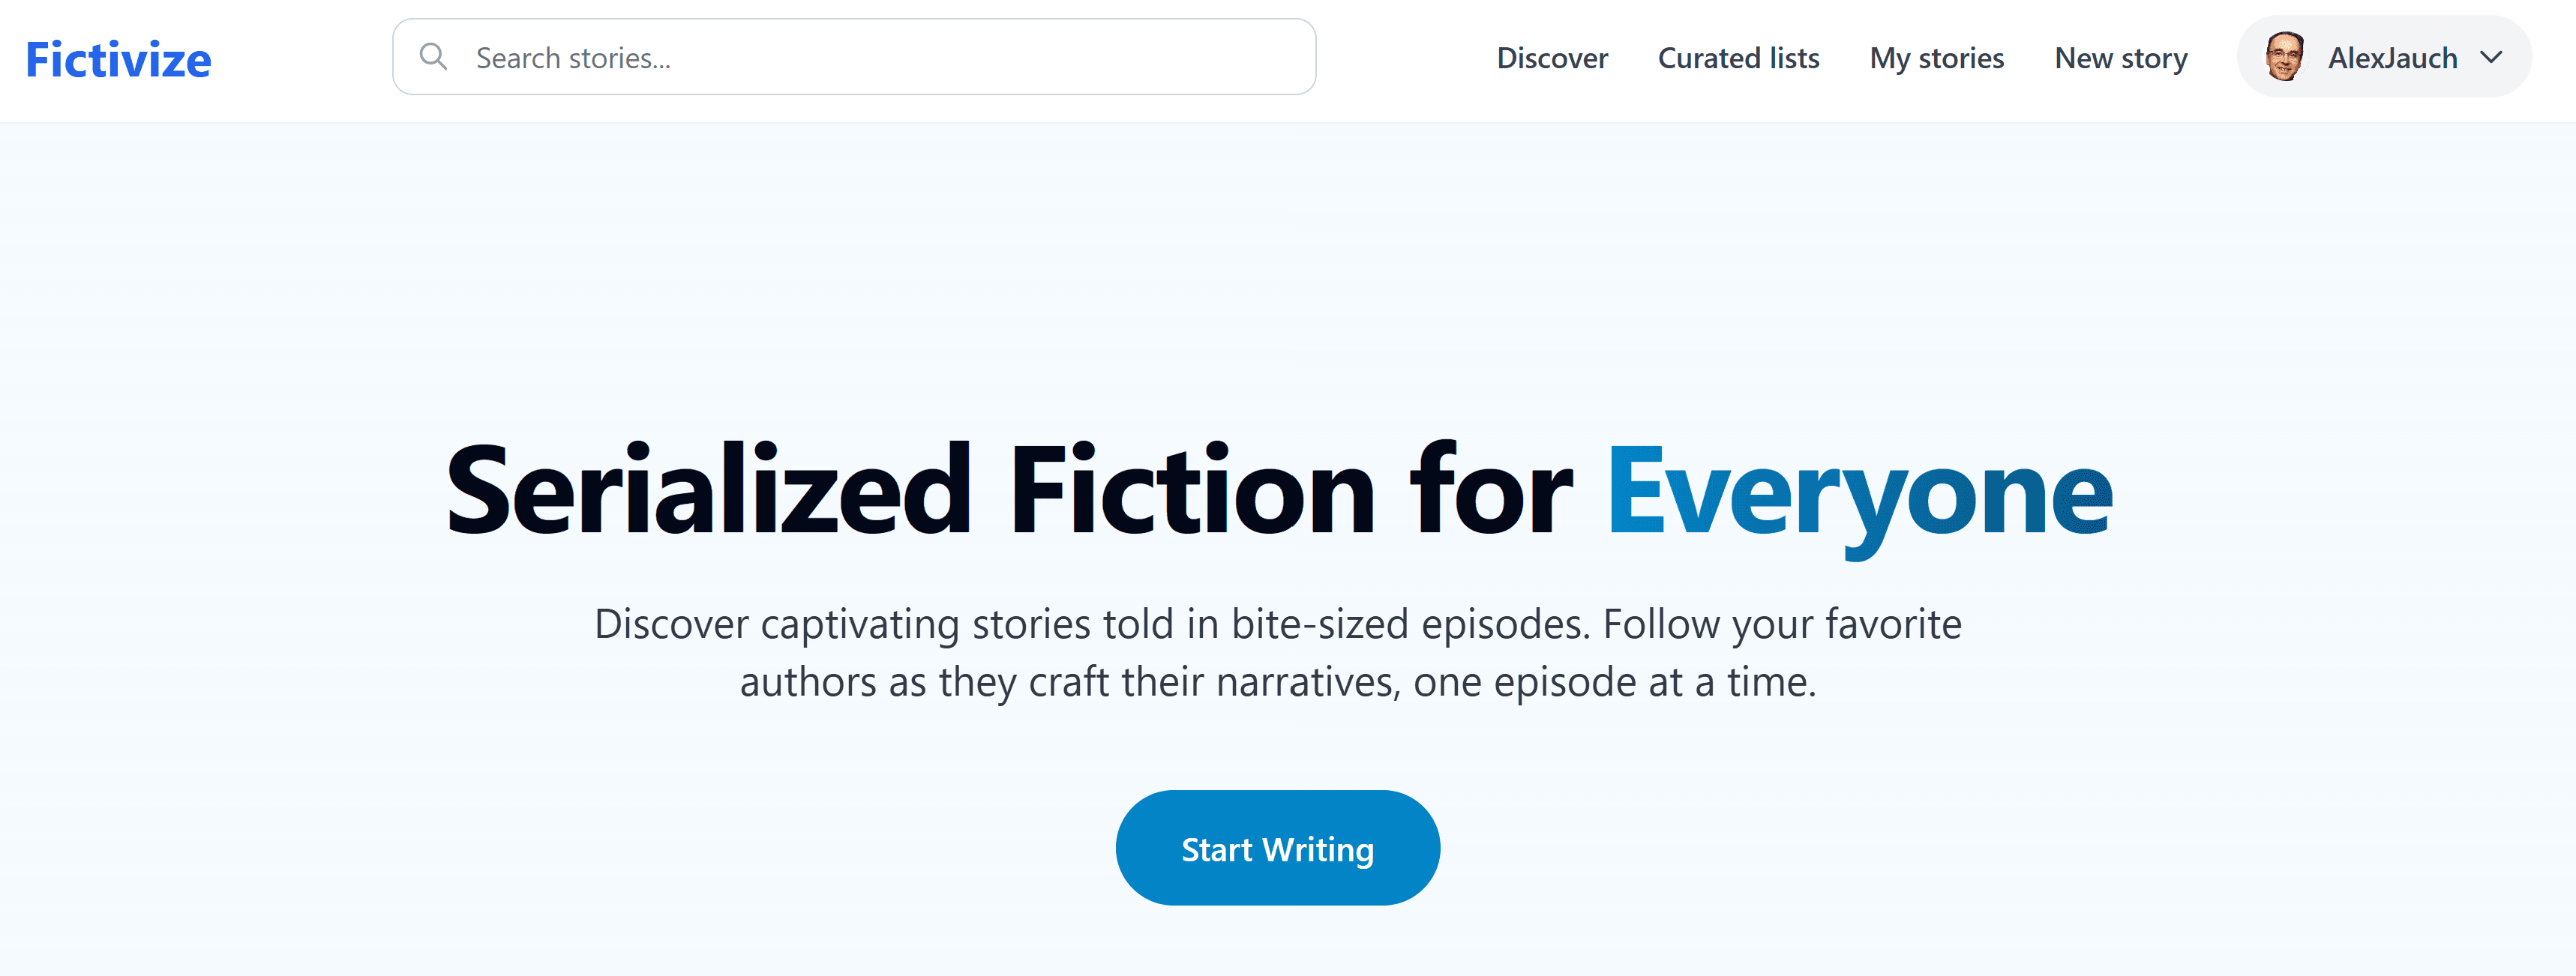
Task: Click the word "Serialized" in the headline
Action: coord(708,492)
